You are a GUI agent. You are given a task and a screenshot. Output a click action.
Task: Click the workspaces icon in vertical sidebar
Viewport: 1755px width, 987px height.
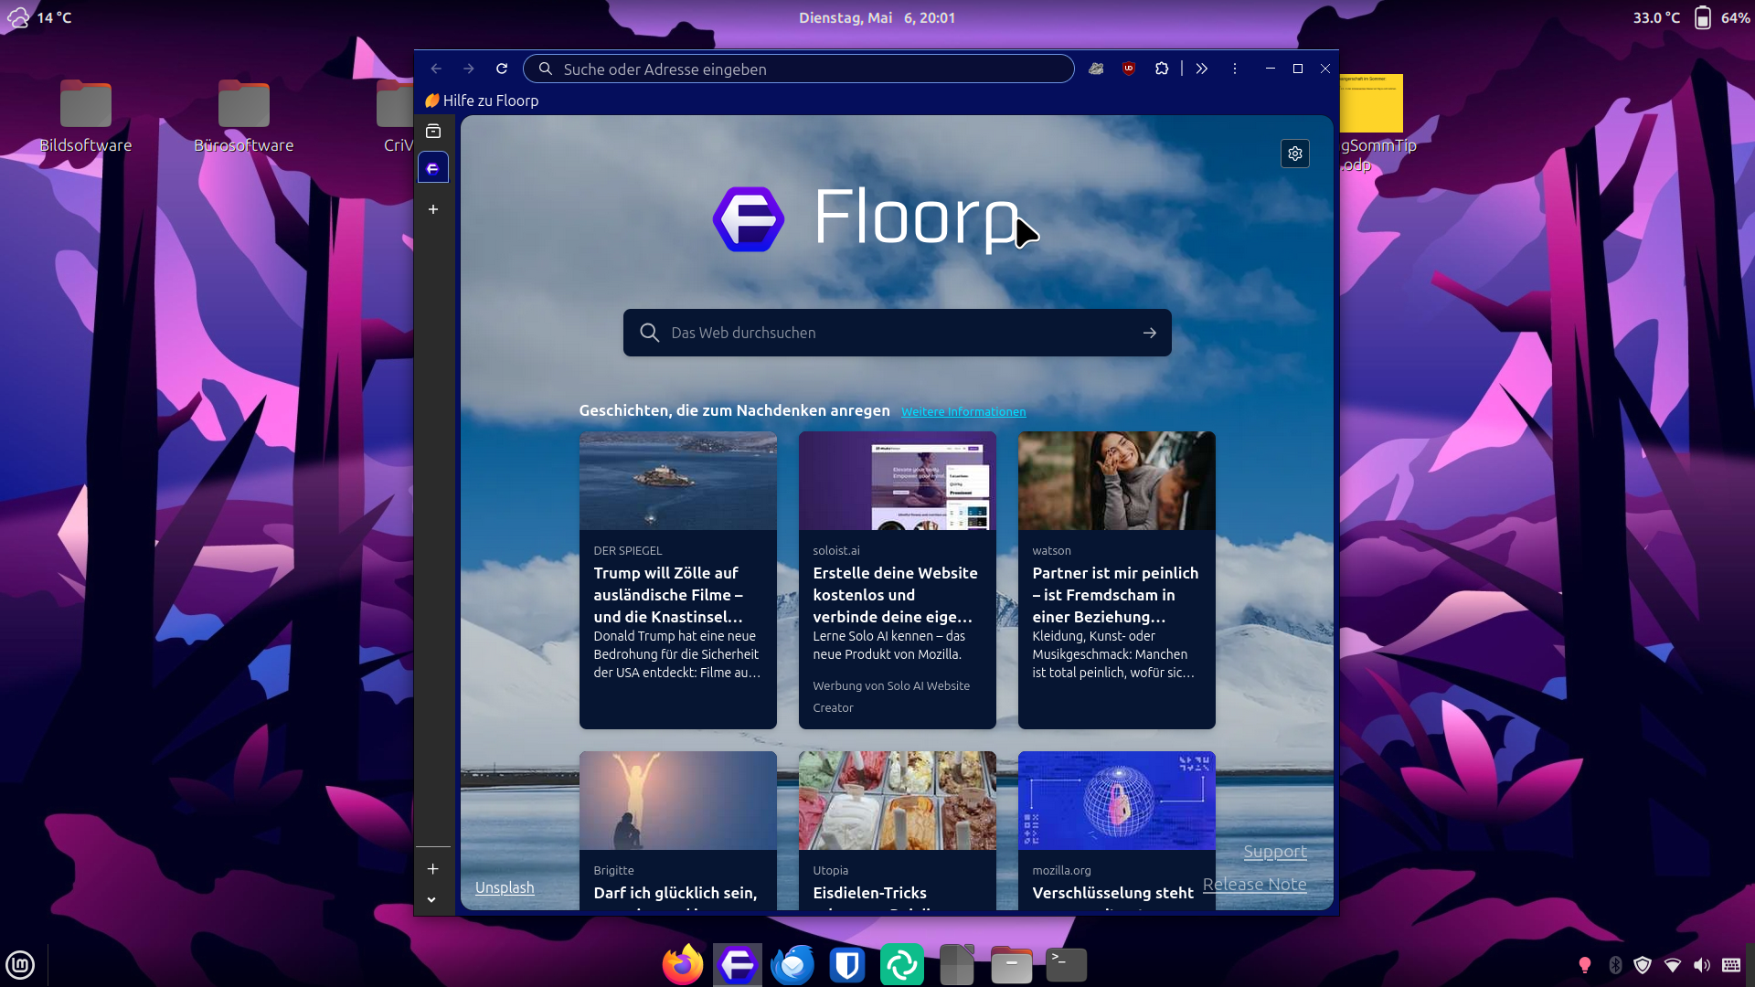(433, 132)
